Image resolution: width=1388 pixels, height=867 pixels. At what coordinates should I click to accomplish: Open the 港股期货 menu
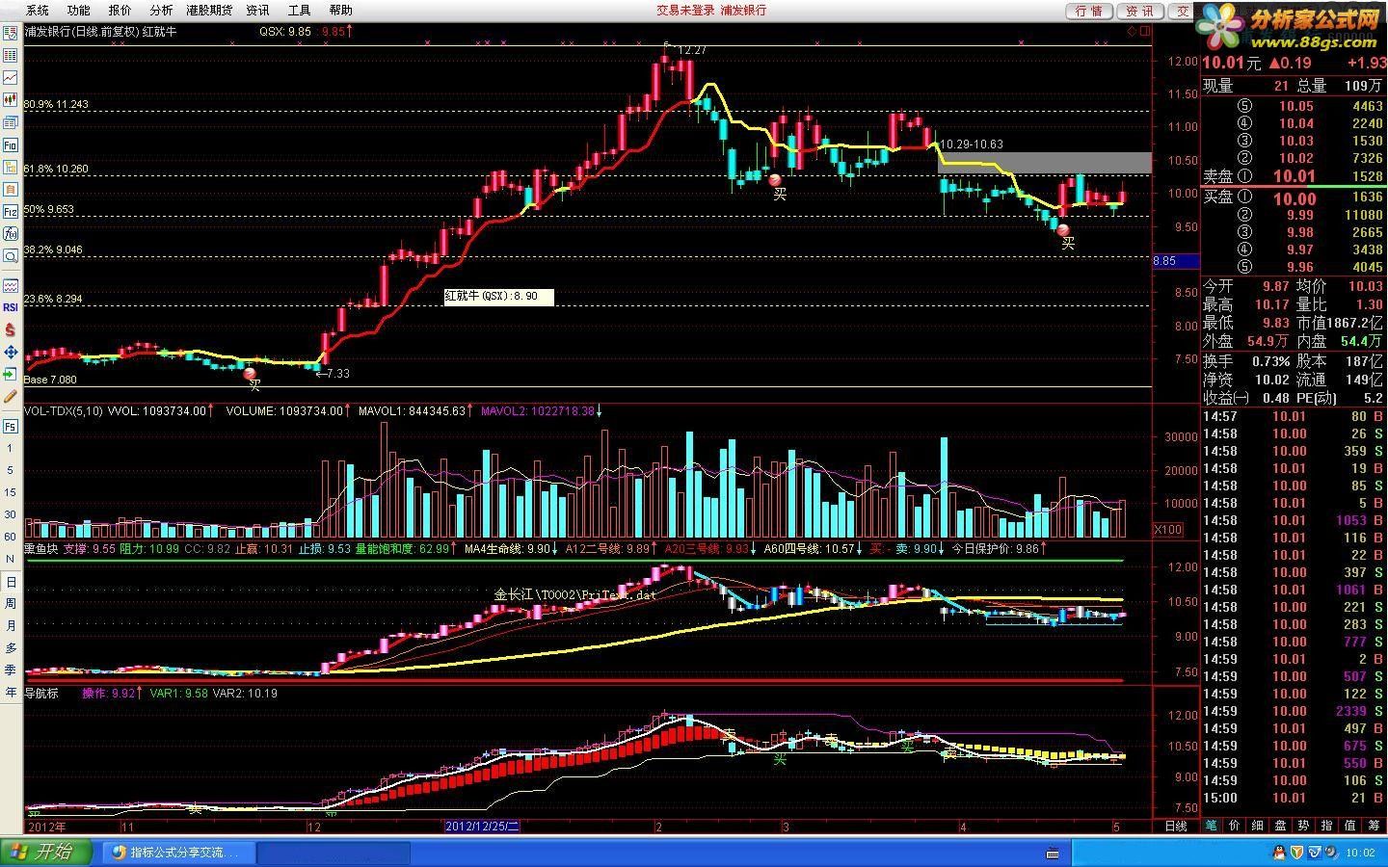[209, 11]
